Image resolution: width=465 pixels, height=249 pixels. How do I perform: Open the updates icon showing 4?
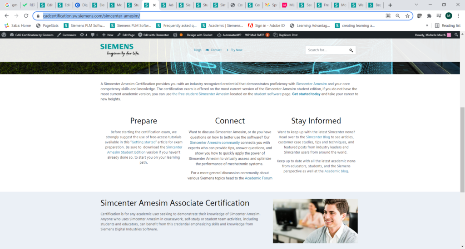pos(84,35)
